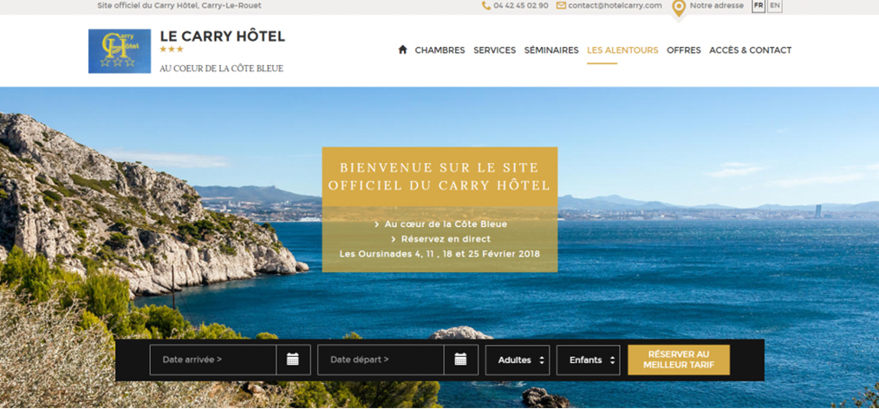The width and height of the screenshot is (879, 409).
Task: Click the envelope email icon
Action: click(x=561, y=5)
